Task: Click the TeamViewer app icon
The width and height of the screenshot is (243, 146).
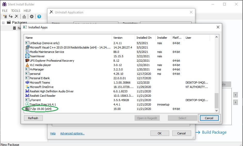Action: click(x=27, y=56)
